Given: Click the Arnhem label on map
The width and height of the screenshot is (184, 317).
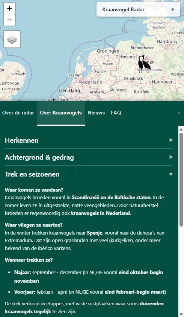Looking at the screenshot, I should click(x=97, y=92).
